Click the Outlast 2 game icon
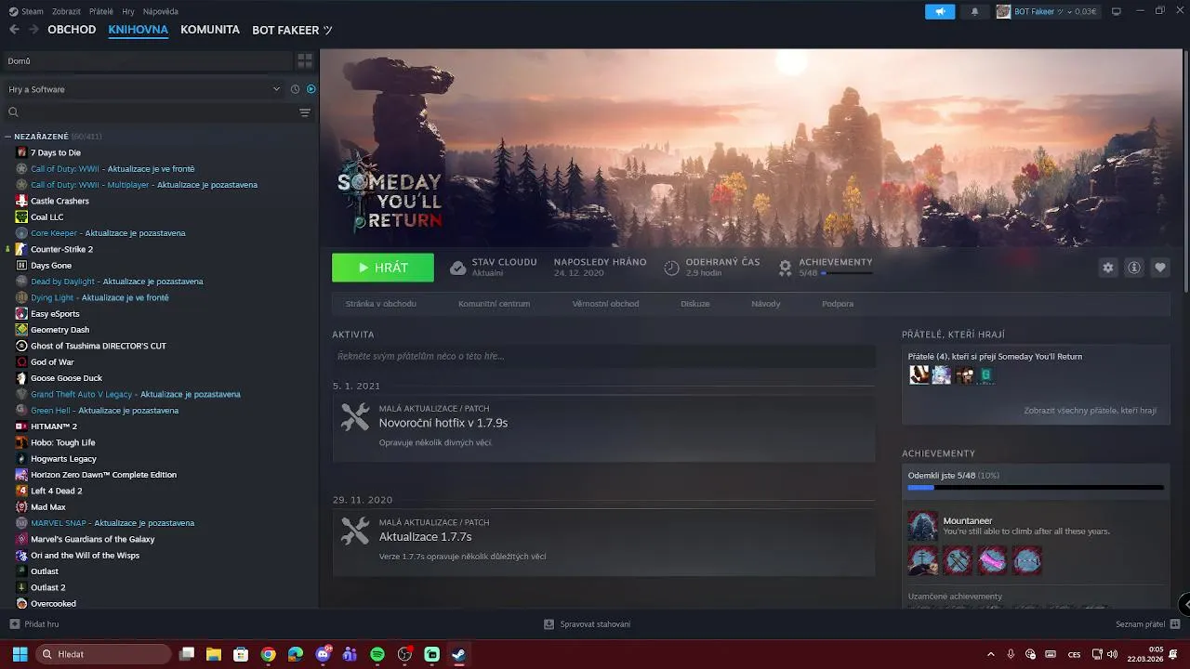 (x=21, y=587)
